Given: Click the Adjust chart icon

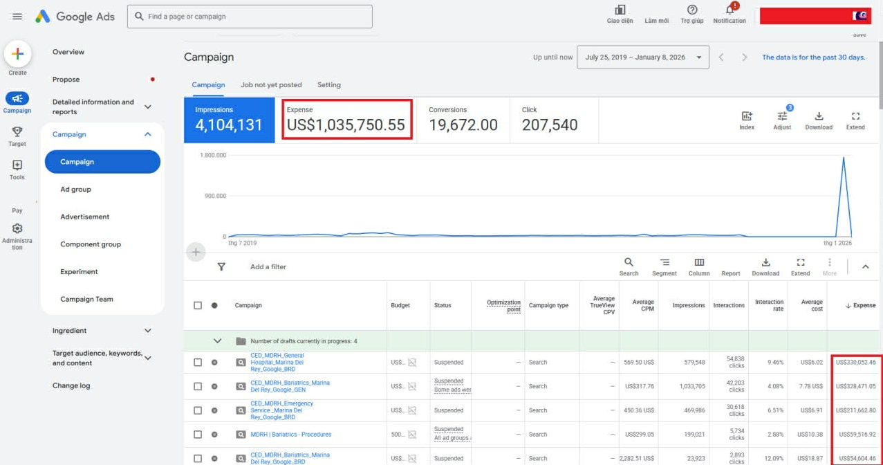Looking at the screenshot, I should point(782,116).
